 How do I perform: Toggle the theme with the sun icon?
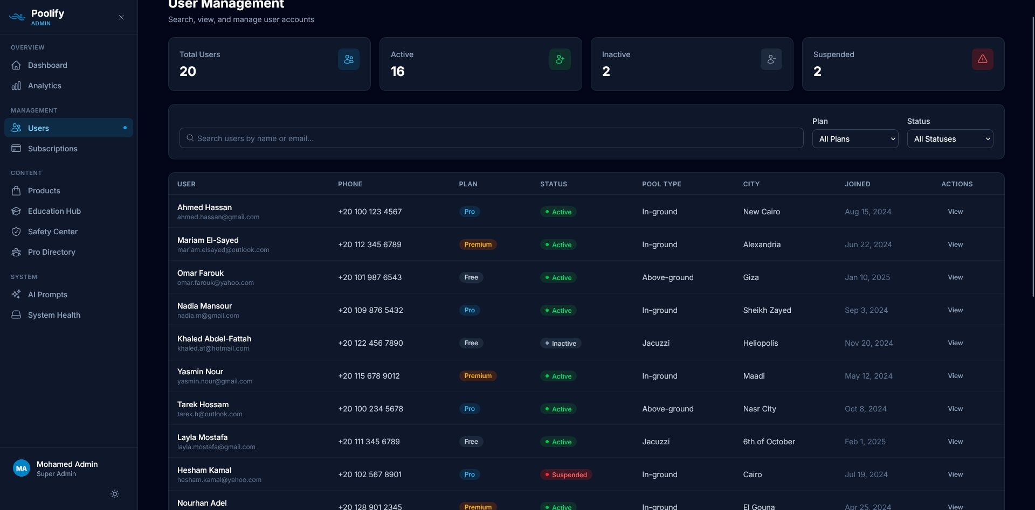tap(115, 494)
